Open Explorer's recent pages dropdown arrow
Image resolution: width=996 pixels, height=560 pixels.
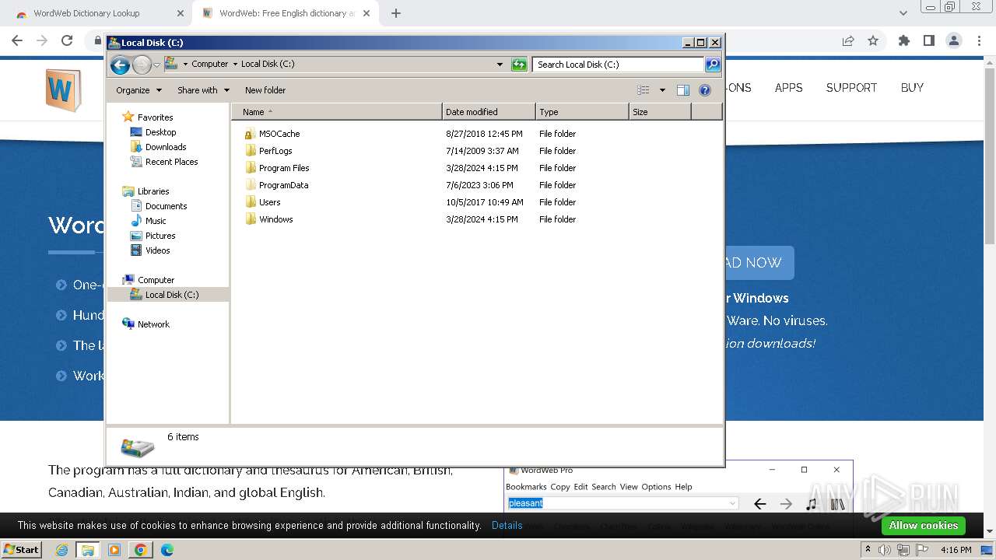point(156,65)
